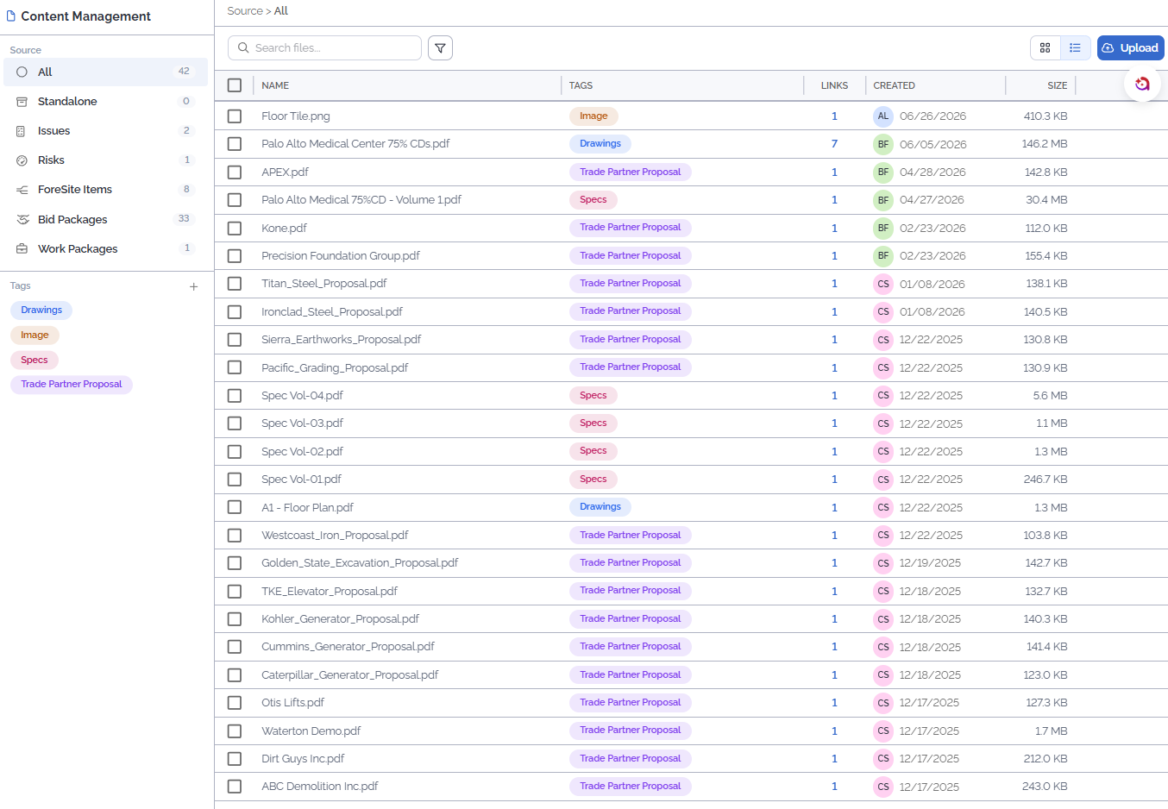The width and height of the screenshot is (1168, 809).
Task: Open Caterpillar_Generator_Proposal.pdf file name
Action: [349, 675]
